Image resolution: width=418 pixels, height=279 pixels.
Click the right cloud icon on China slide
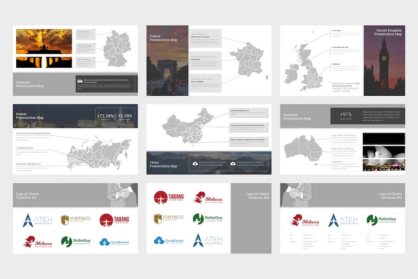tap(232, 163)
